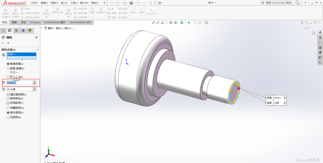The width and height of the screenshot is (323, 163).
Task: Choose the 完整预览 radio button
Action: coord(8,108)
